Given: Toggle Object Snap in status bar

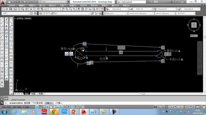Looking at the screenshot, I should (x=51, y=107).
